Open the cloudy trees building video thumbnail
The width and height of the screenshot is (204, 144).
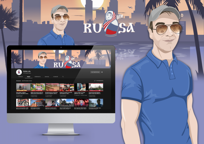click(x=96, y=87)
